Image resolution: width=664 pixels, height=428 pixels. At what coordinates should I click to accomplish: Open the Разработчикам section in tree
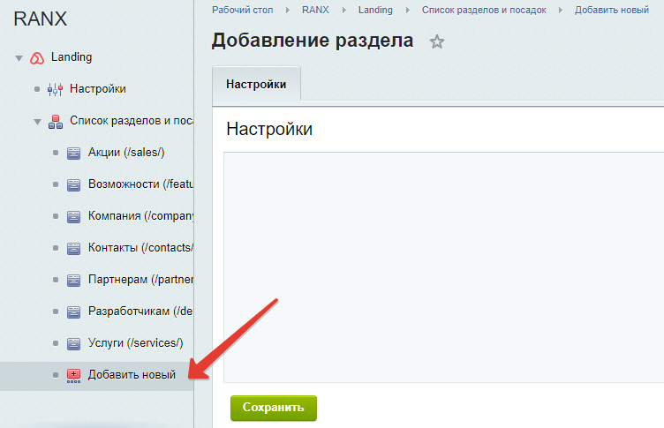[140, 311]
